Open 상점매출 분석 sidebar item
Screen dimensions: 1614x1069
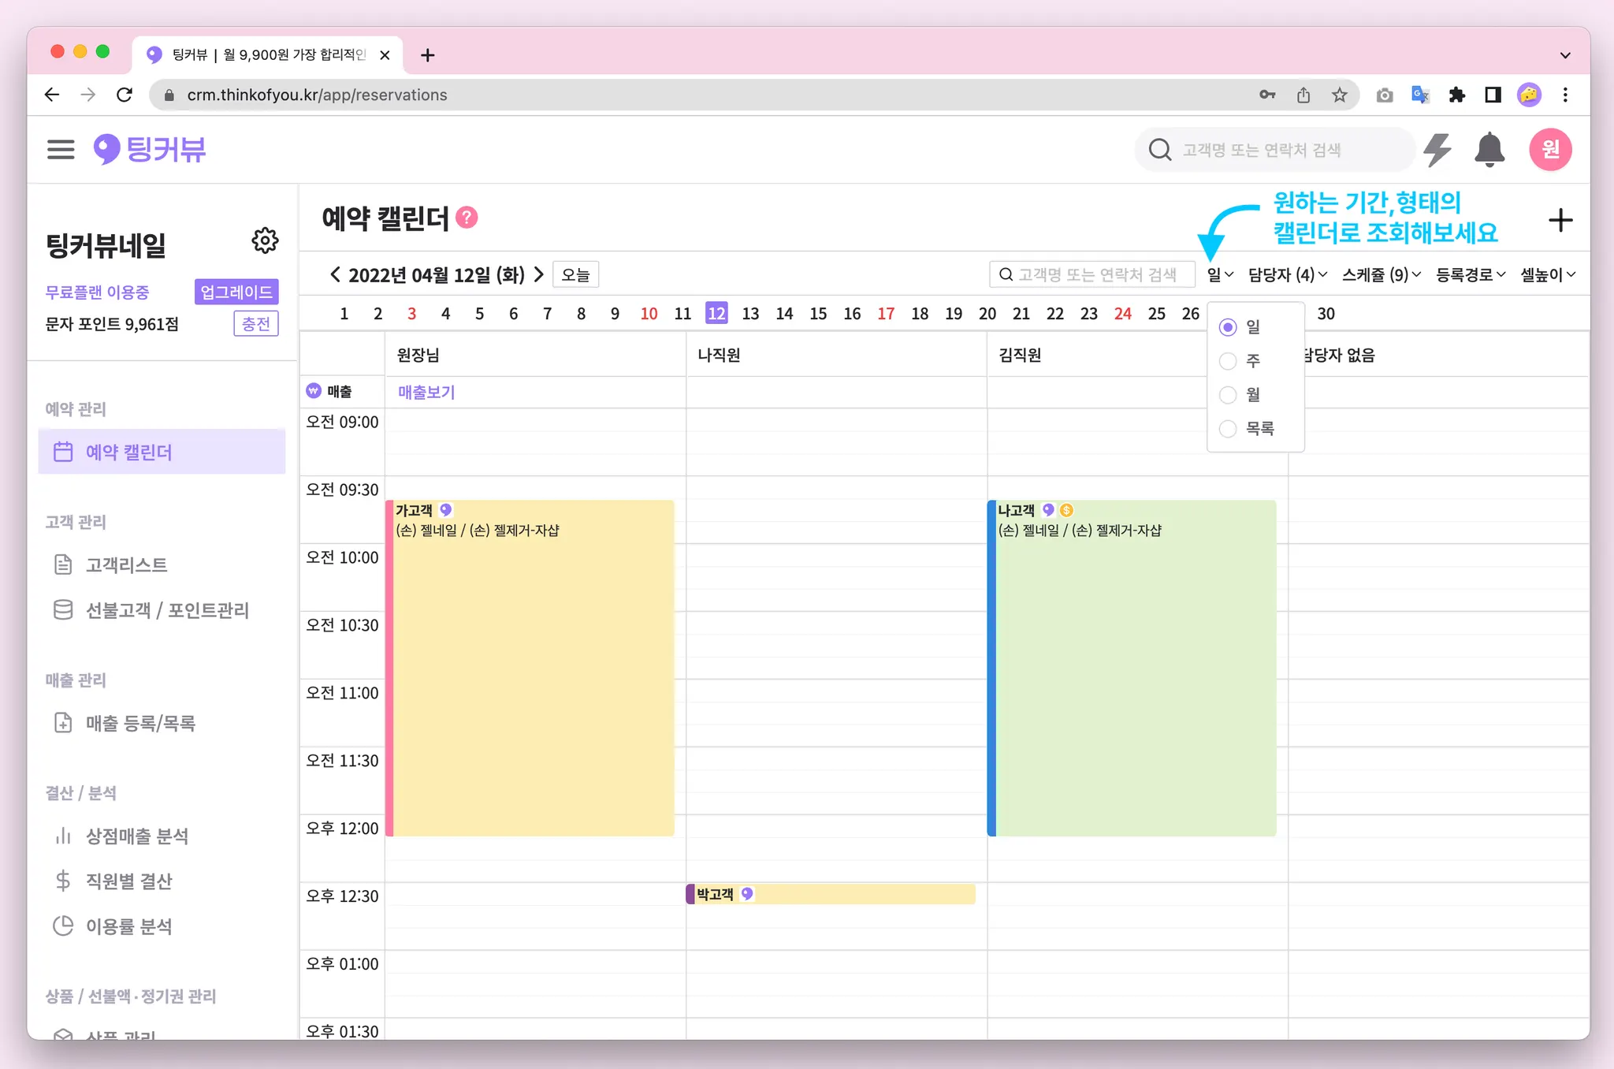coord(136,836)
